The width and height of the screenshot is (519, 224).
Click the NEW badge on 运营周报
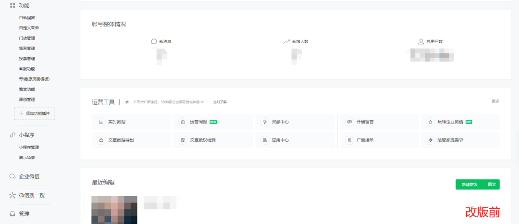[213, 122]
